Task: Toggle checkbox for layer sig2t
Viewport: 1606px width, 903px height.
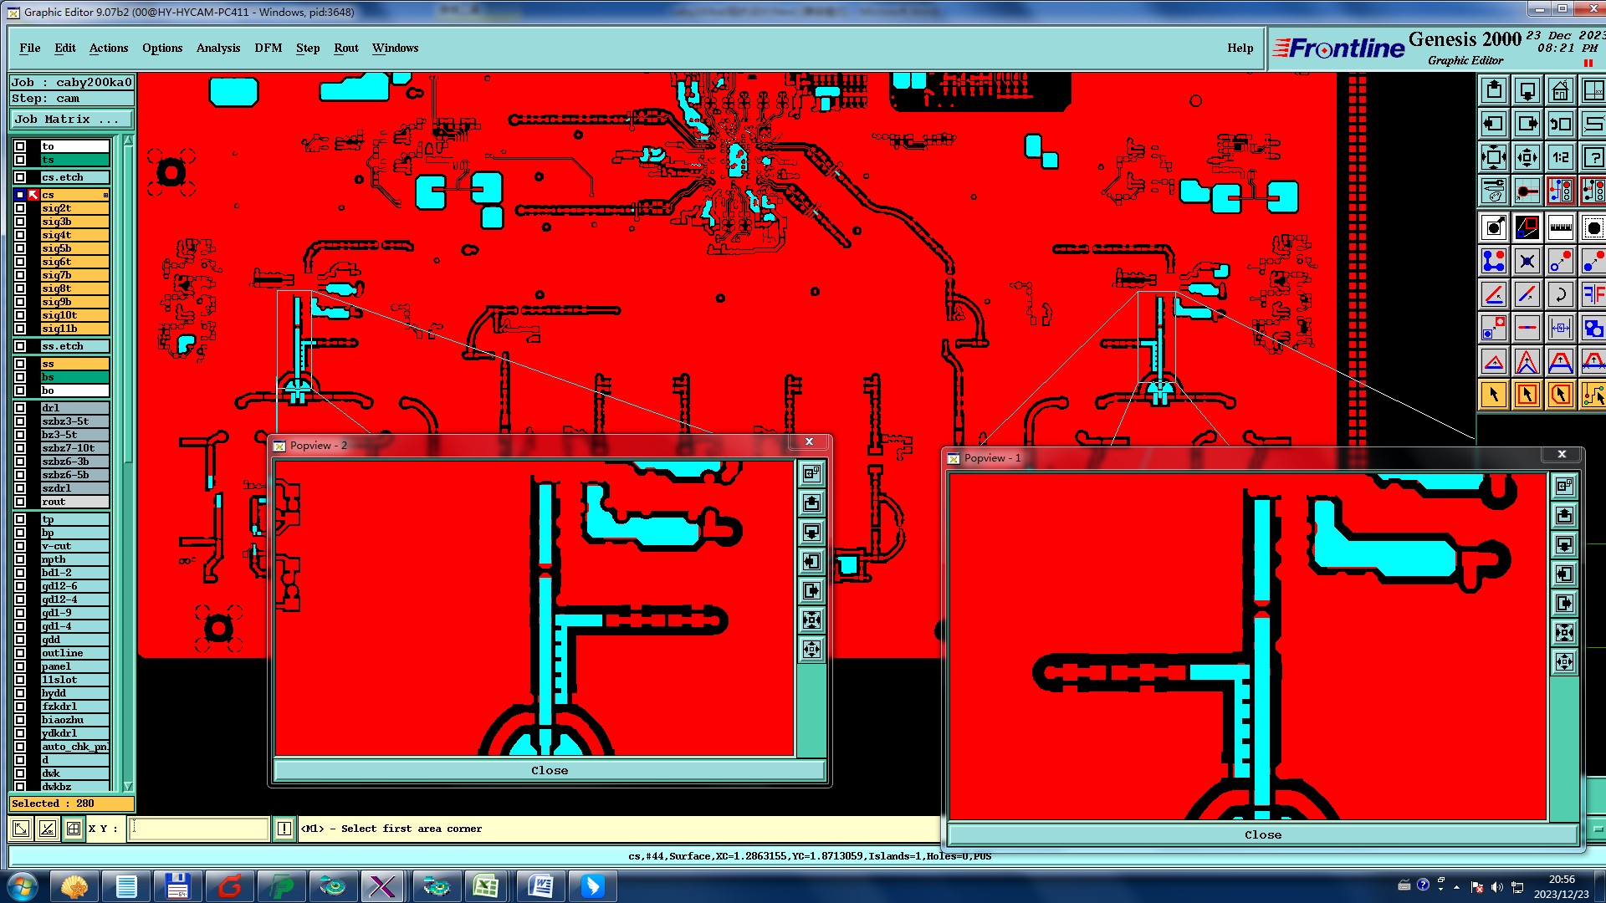Action: (20, 208)
